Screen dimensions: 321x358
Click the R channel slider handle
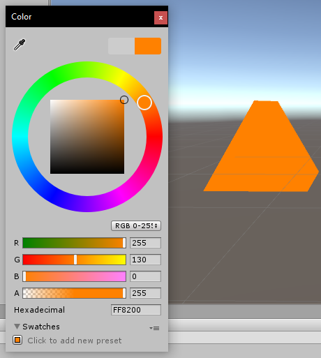(124, 243)
